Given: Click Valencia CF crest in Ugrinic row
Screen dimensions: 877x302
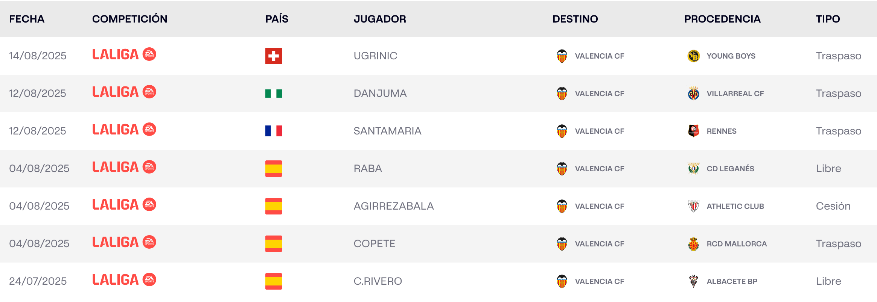Looking at the screenshot, I should point(562,56).
